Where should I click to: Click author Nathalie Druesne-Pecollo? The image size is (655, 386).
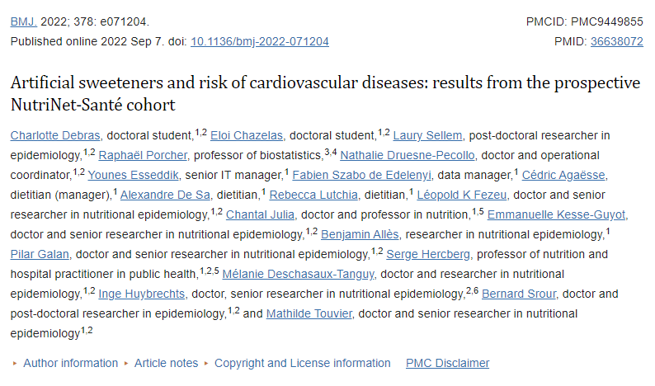(406, 154)
